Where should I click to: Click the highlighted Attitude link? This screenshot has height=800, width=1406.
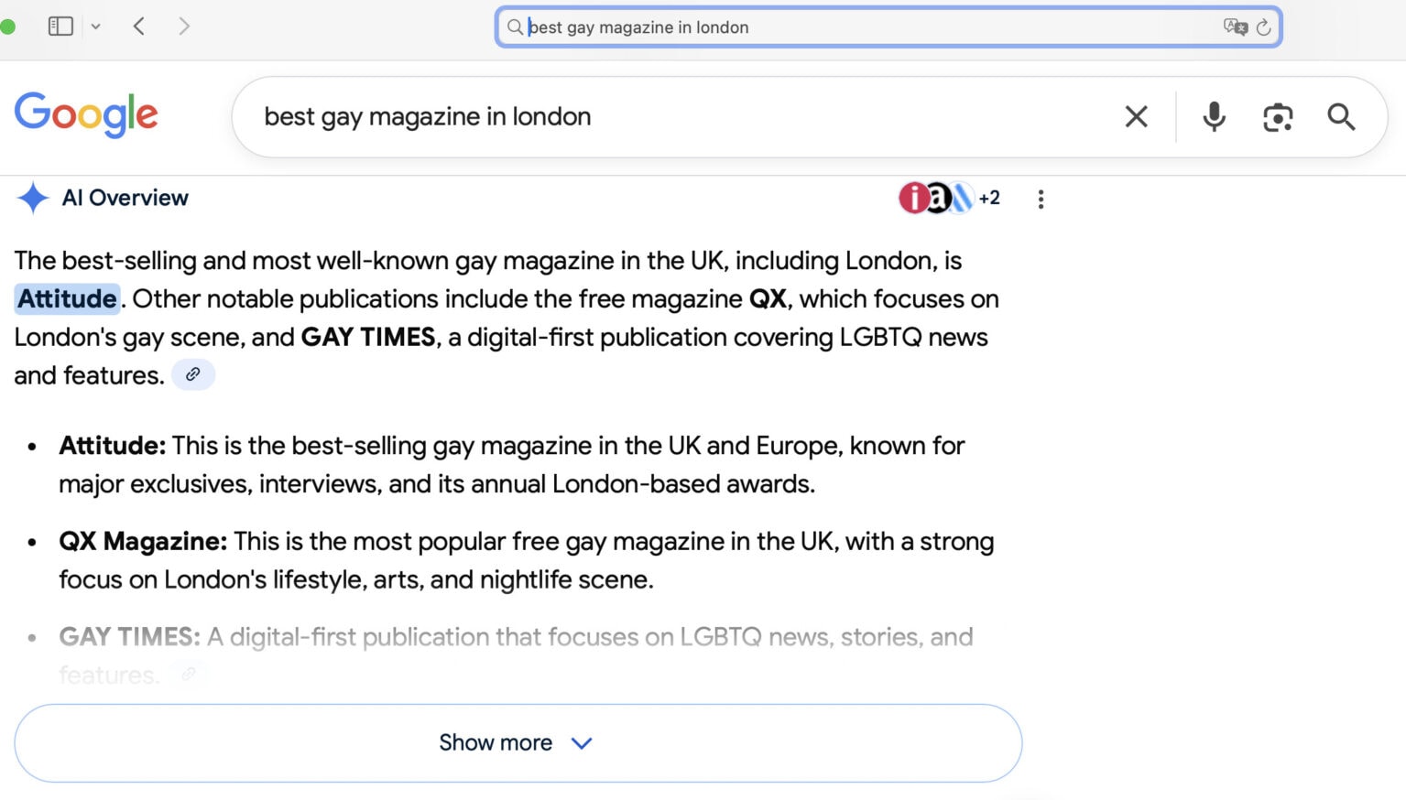(x=67, y=299)
